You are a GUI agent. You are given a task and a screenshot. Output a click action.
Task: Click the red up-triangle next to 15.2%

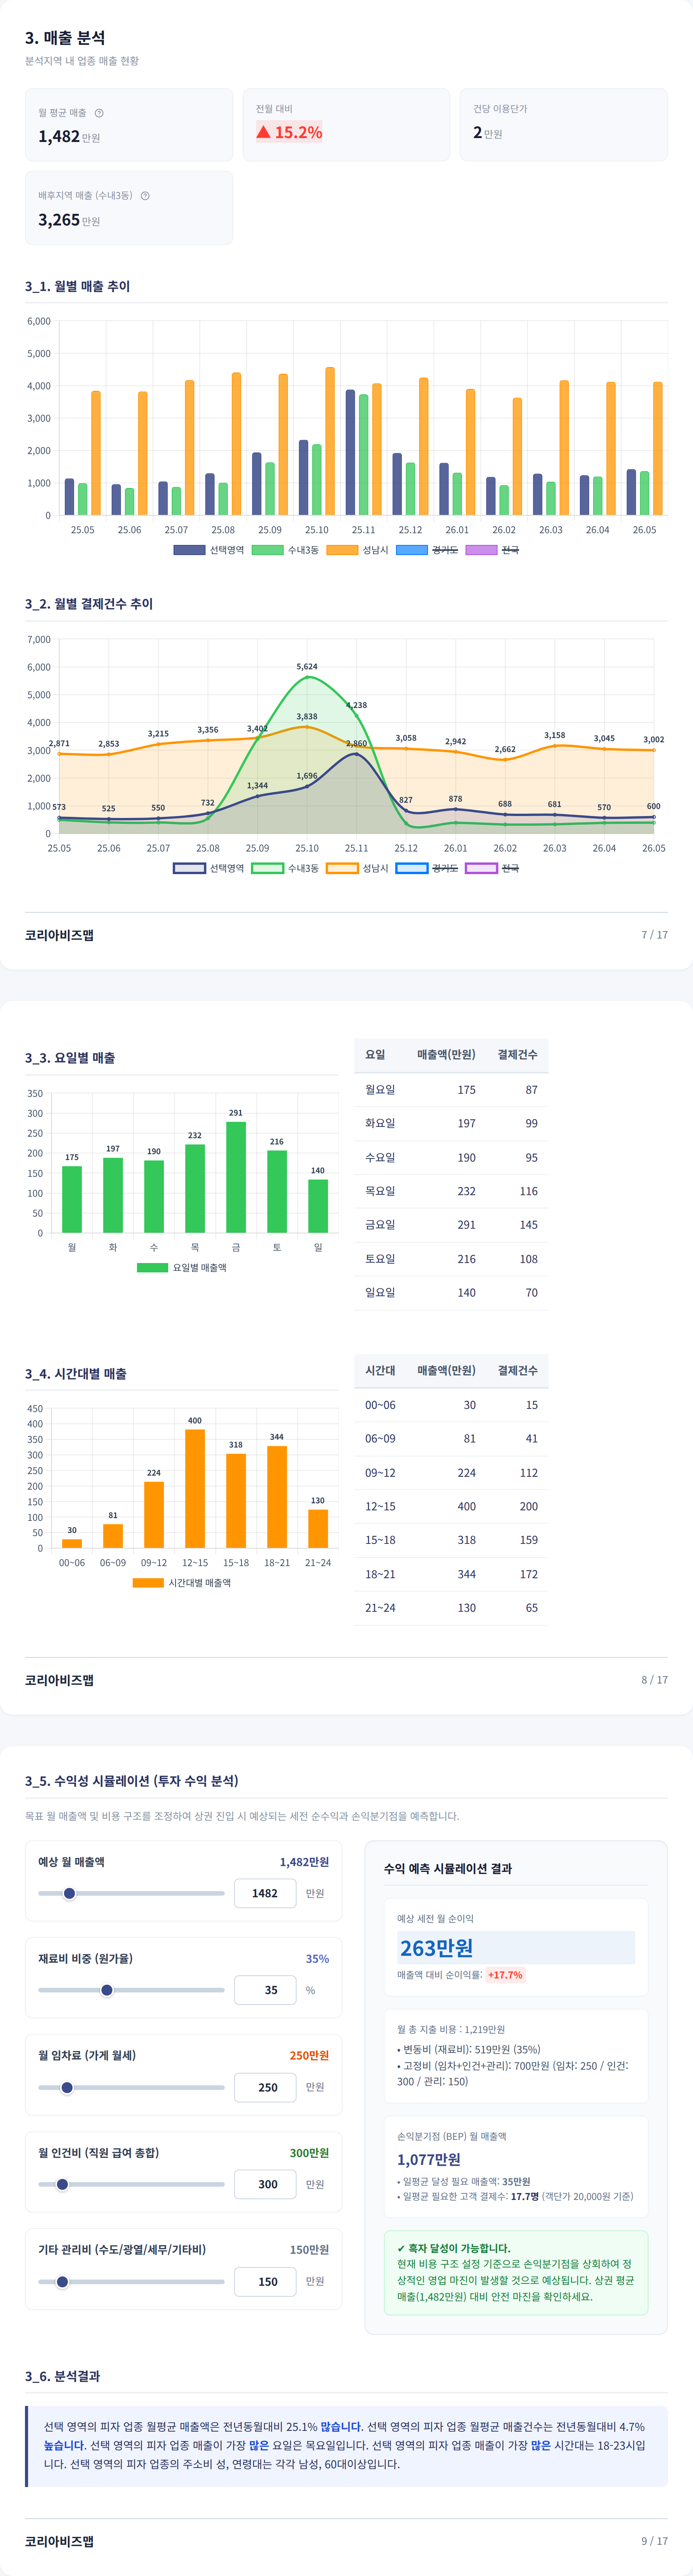click(263, 132)
